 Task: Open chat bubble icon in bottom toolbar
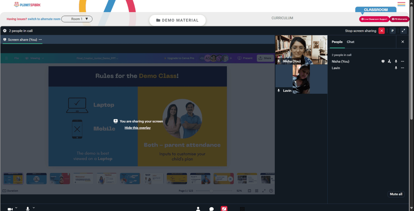point(212,209)
